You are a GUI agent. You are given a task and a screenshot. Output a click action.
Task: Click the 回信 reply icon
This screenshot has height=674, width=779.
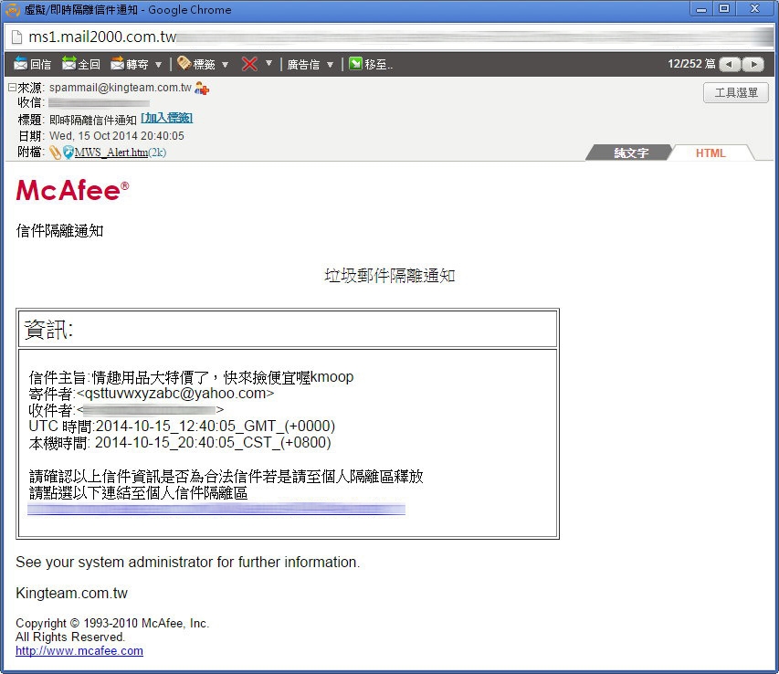point(20,64)
